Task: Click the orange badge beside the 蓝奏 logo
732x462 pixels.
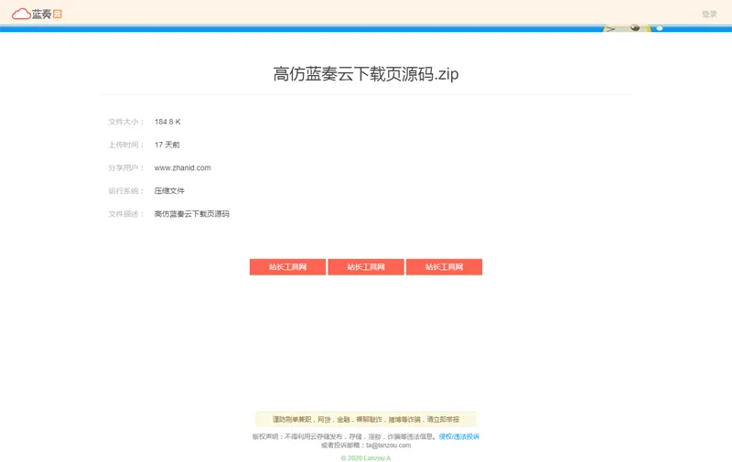Action: point(58,14)
